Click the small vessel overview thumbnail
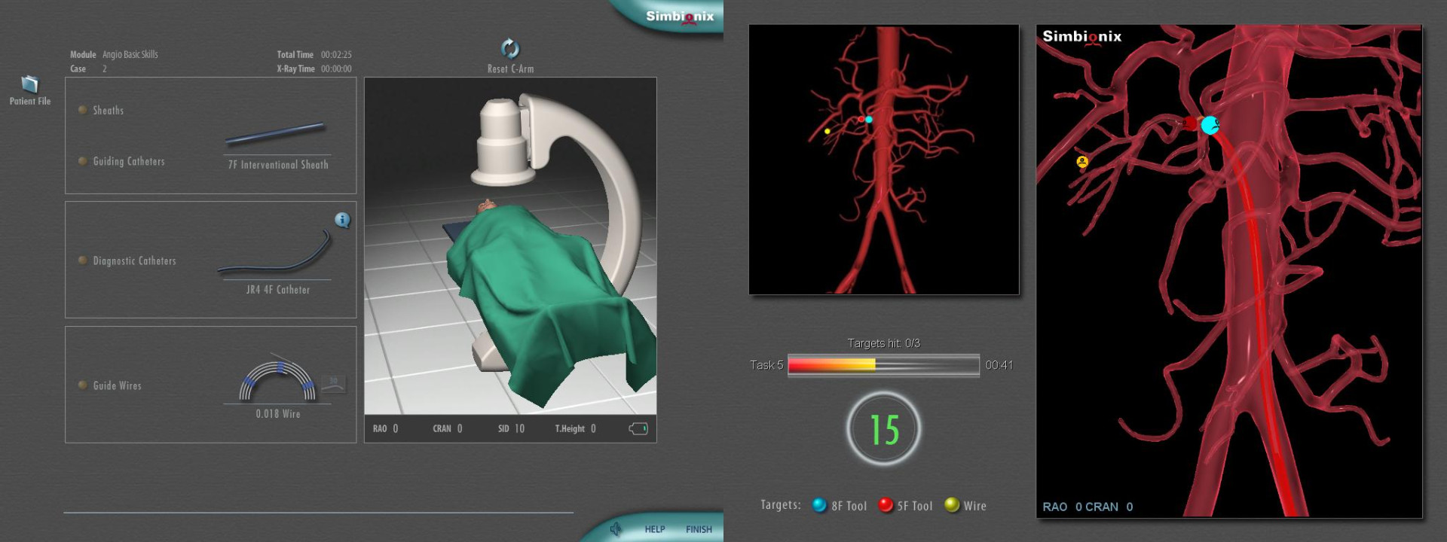 [x=883, y=160]
